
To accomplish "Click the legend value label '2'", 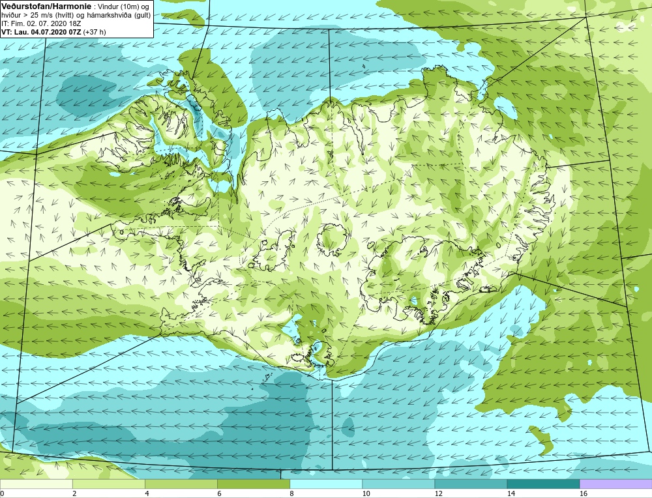I will point(74,493).
